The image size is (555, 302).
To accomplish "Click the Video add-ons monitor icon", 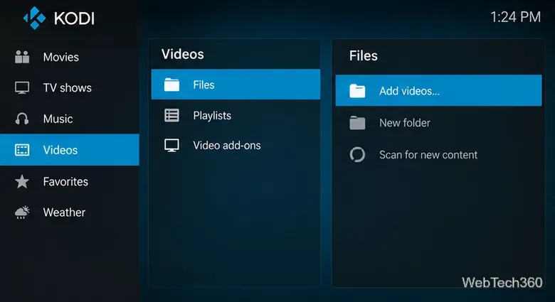I will tap(171, 146).
